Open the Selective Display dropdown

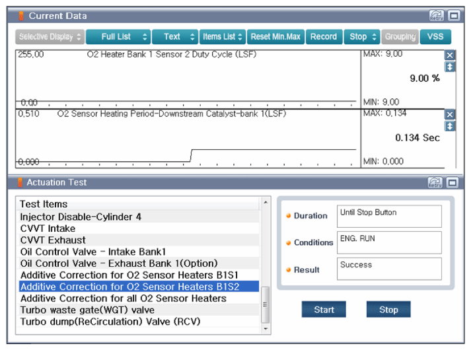coord(50,37)
